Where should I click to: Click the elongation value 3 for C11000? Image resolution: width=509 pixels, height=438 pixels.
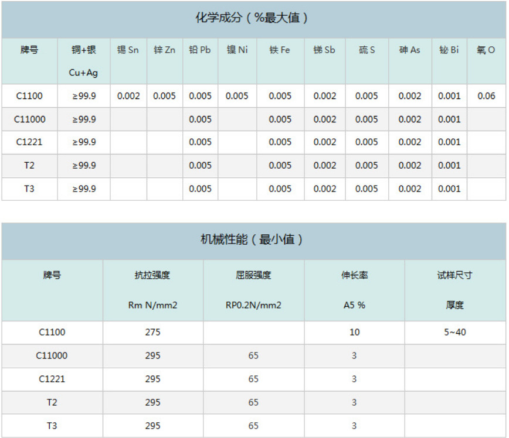coord(354,355)
